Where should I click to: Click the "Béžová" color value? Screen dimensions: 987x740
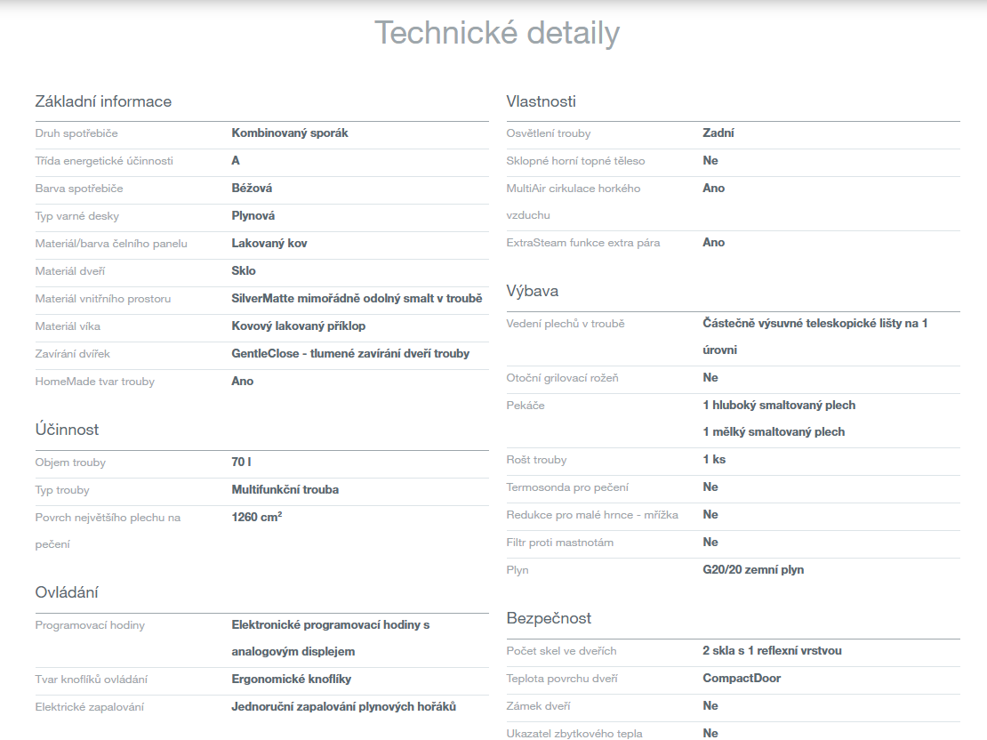252,189
